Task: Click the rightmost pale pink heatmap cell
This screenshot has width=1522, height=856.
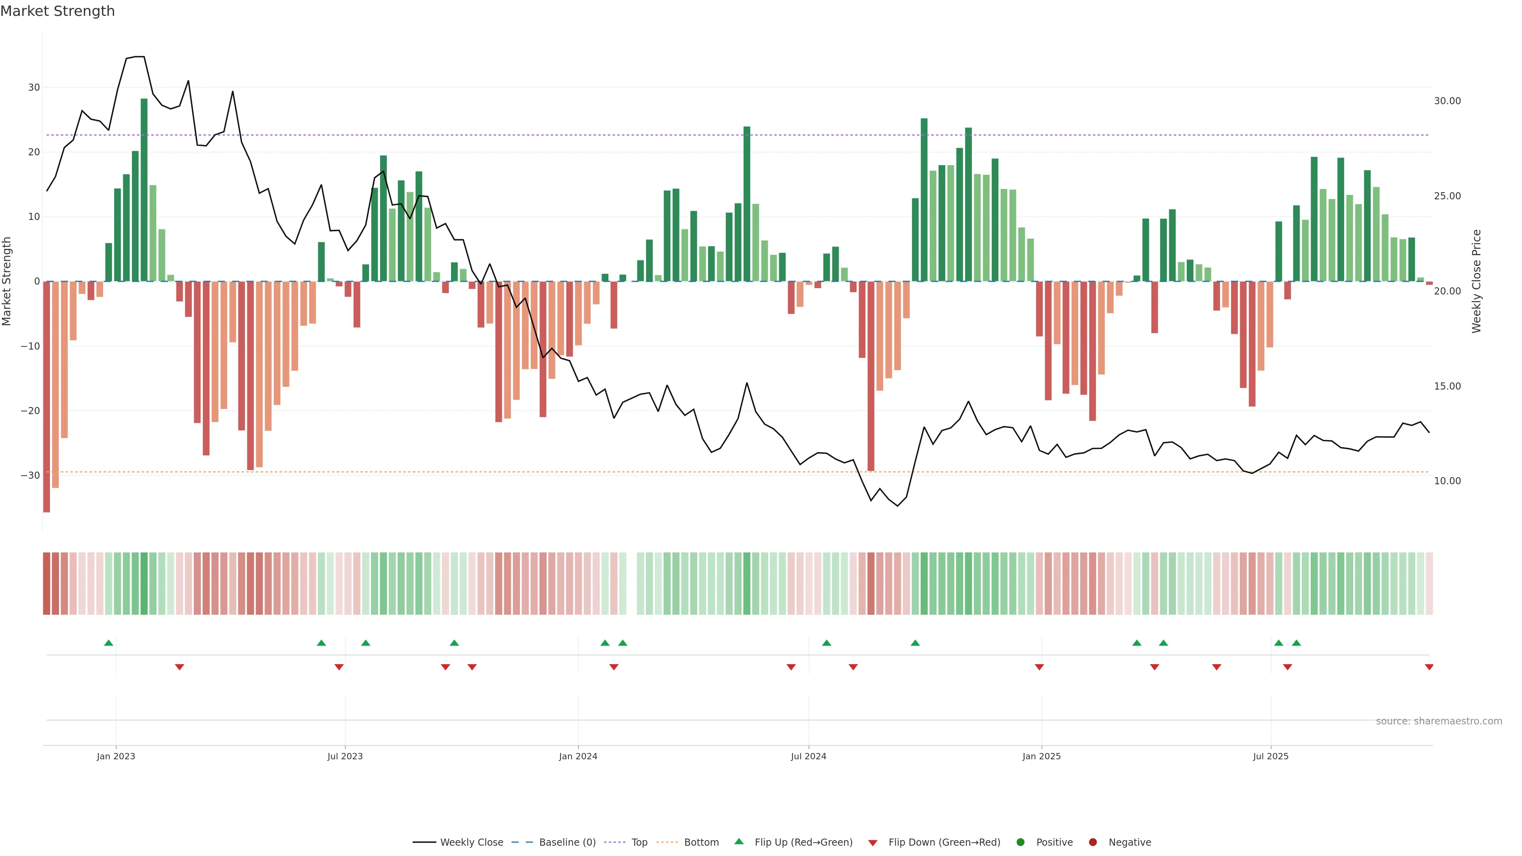Action: click(1428, 583)
